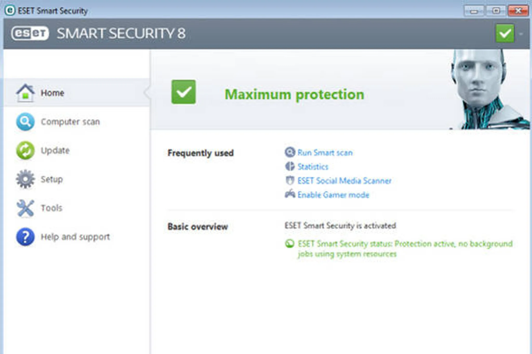Viewport: 532px width, 354px height.
Task: Click the gamepad icon for Gamer mode
Action: (290, 194)
